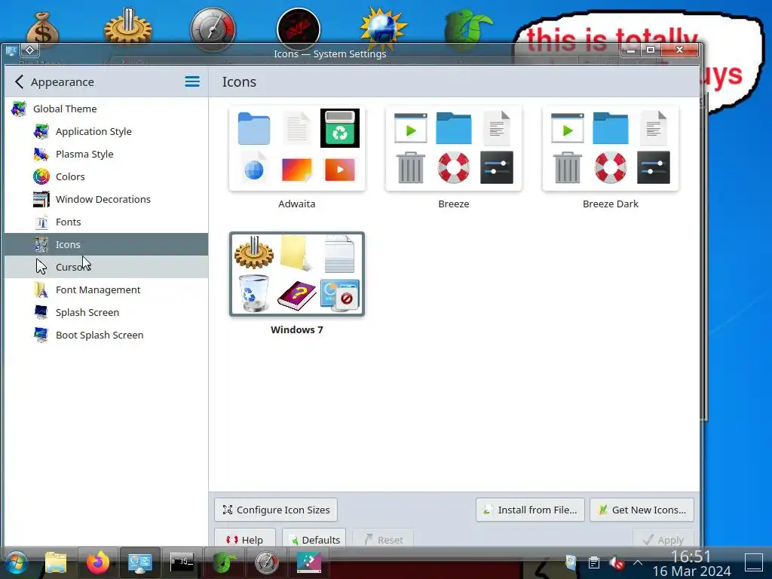Click Configure Icon Sizes button
The height and width of the screenshot is (579, 772).
276,510
